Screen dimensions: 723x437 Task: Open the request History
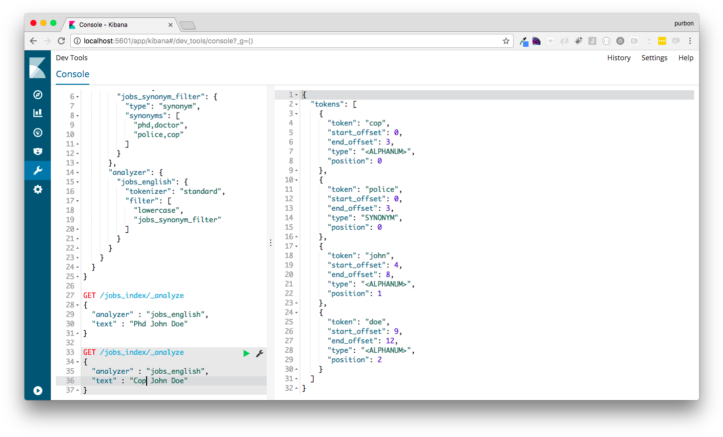619,58
